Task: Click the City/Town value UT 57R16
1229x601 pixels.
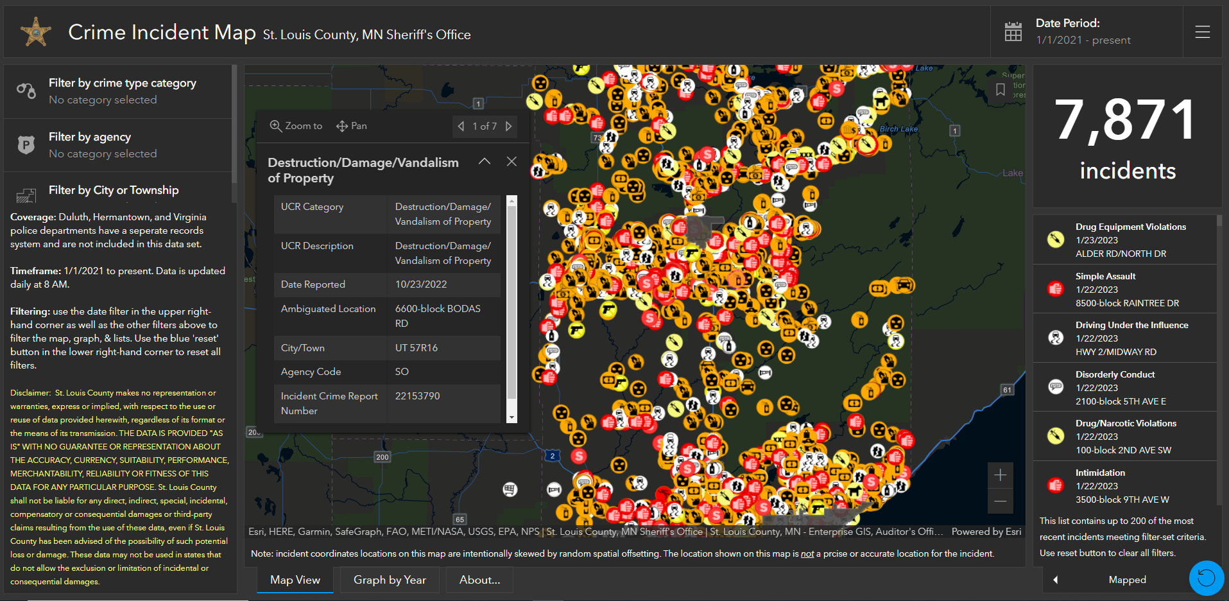Action: [x=417, y=348]
